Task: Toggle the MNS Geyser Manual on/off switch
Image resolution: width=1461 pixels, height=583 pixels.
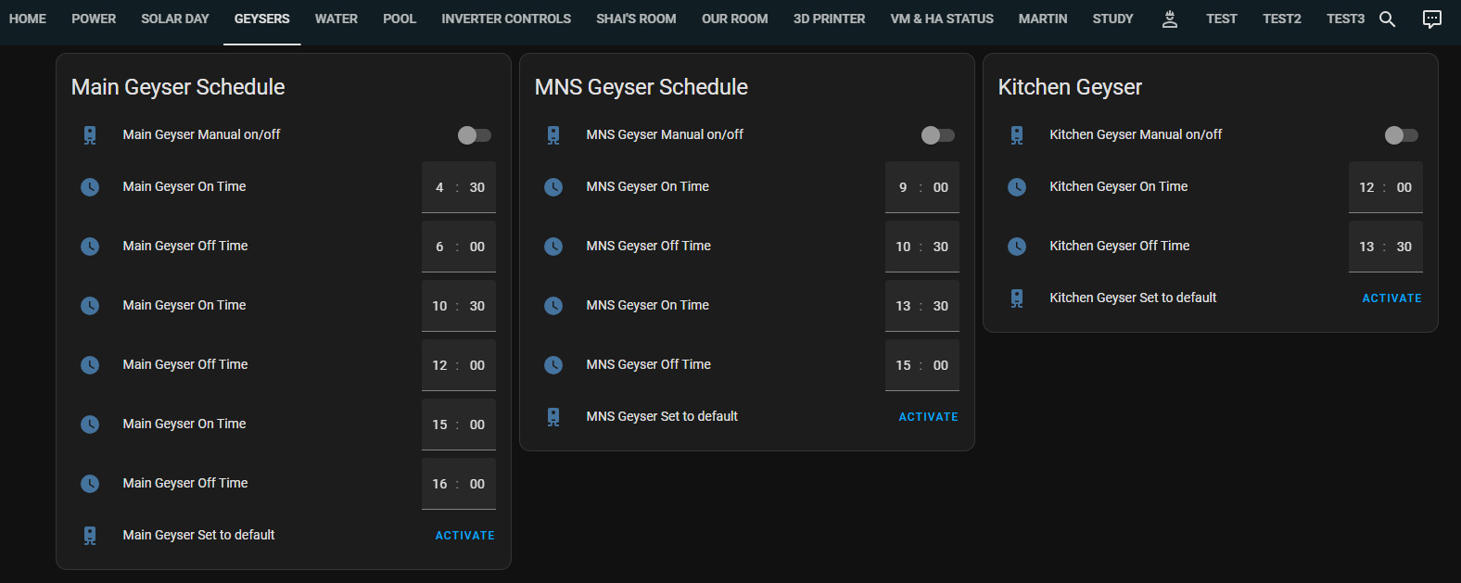Action: (x=938, y=135)
